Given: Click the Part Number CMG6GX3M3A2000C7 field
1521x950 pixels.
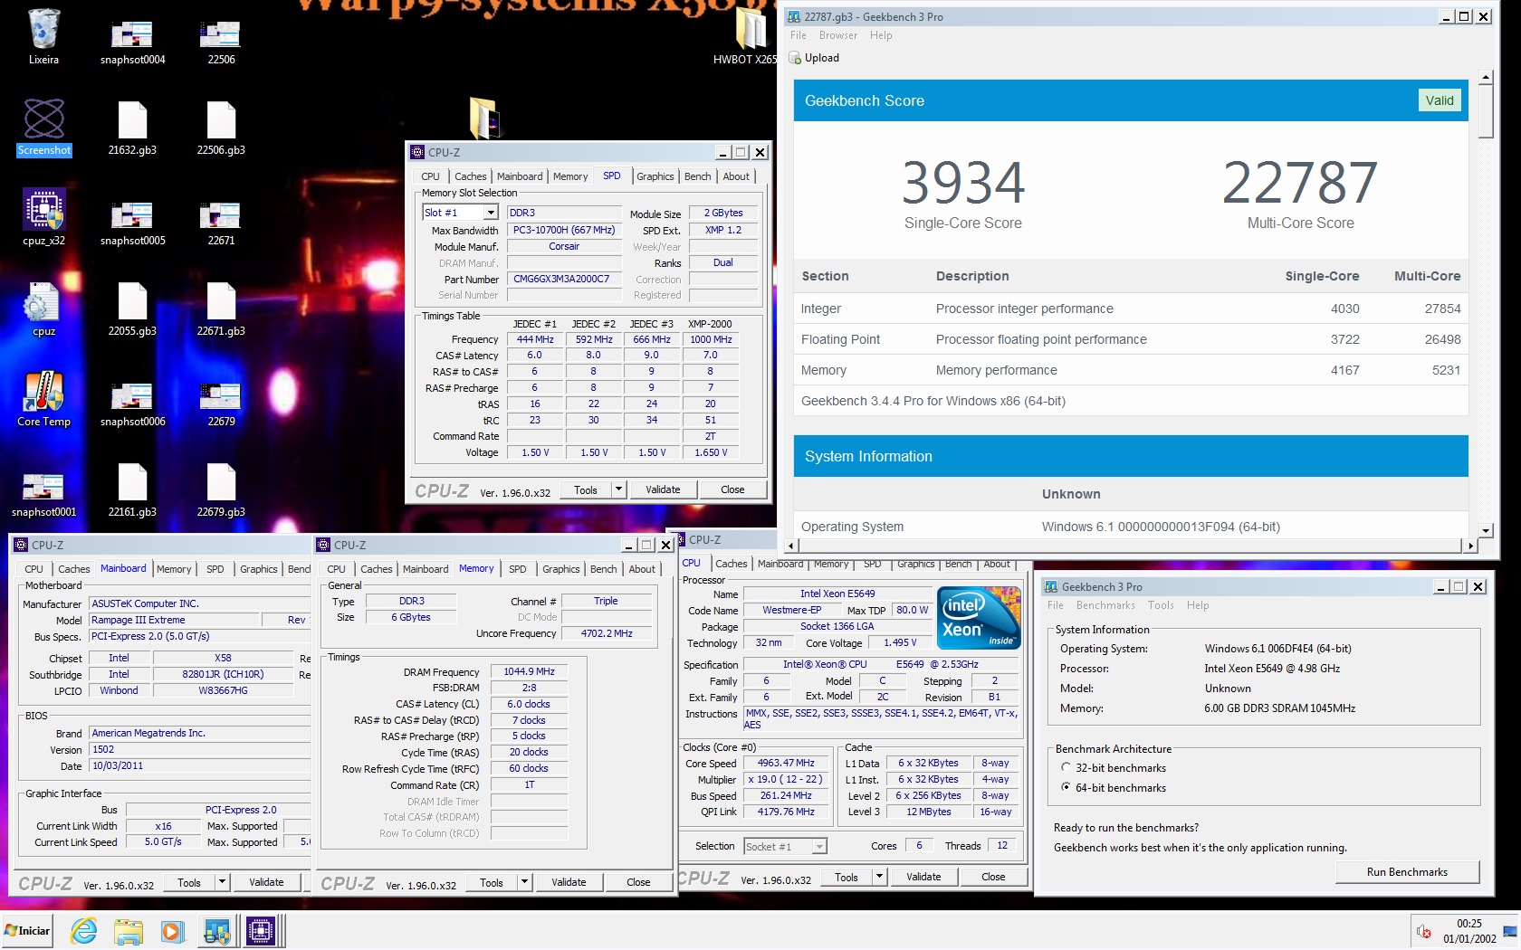Looking at the screenshot, I should pyautogui.click(x=564, y=279).
